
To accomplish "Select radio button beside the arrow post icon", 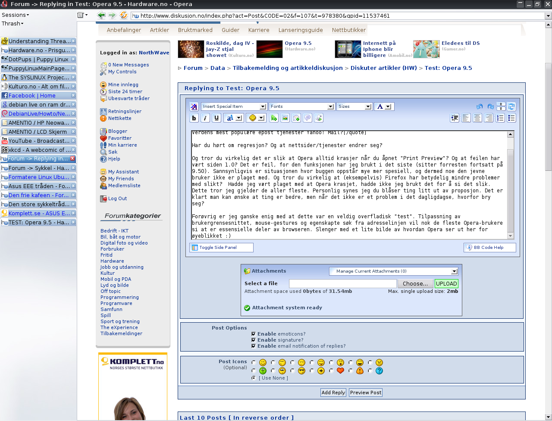I will pyautogui.click(x=312, y=371).
